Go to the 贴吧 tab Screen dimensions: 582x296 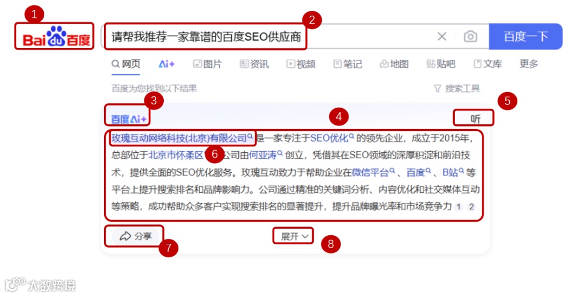(x=441, y=64)
